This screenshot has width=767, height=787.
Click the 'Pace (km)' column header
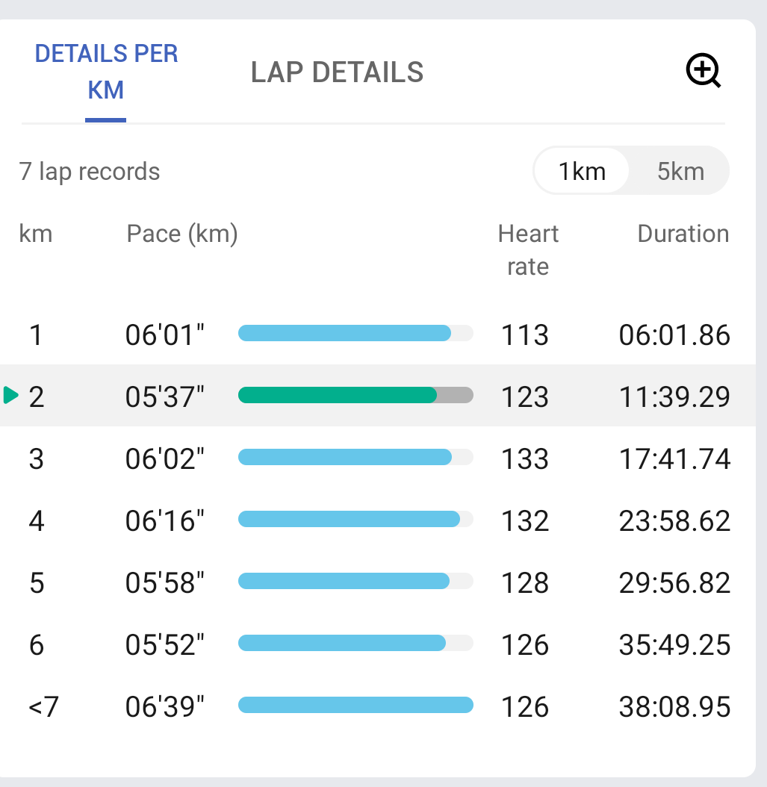click(181, 234)
